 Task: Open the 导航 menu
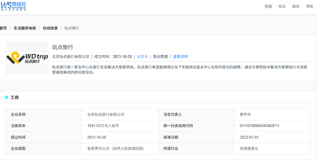(310, 6)
